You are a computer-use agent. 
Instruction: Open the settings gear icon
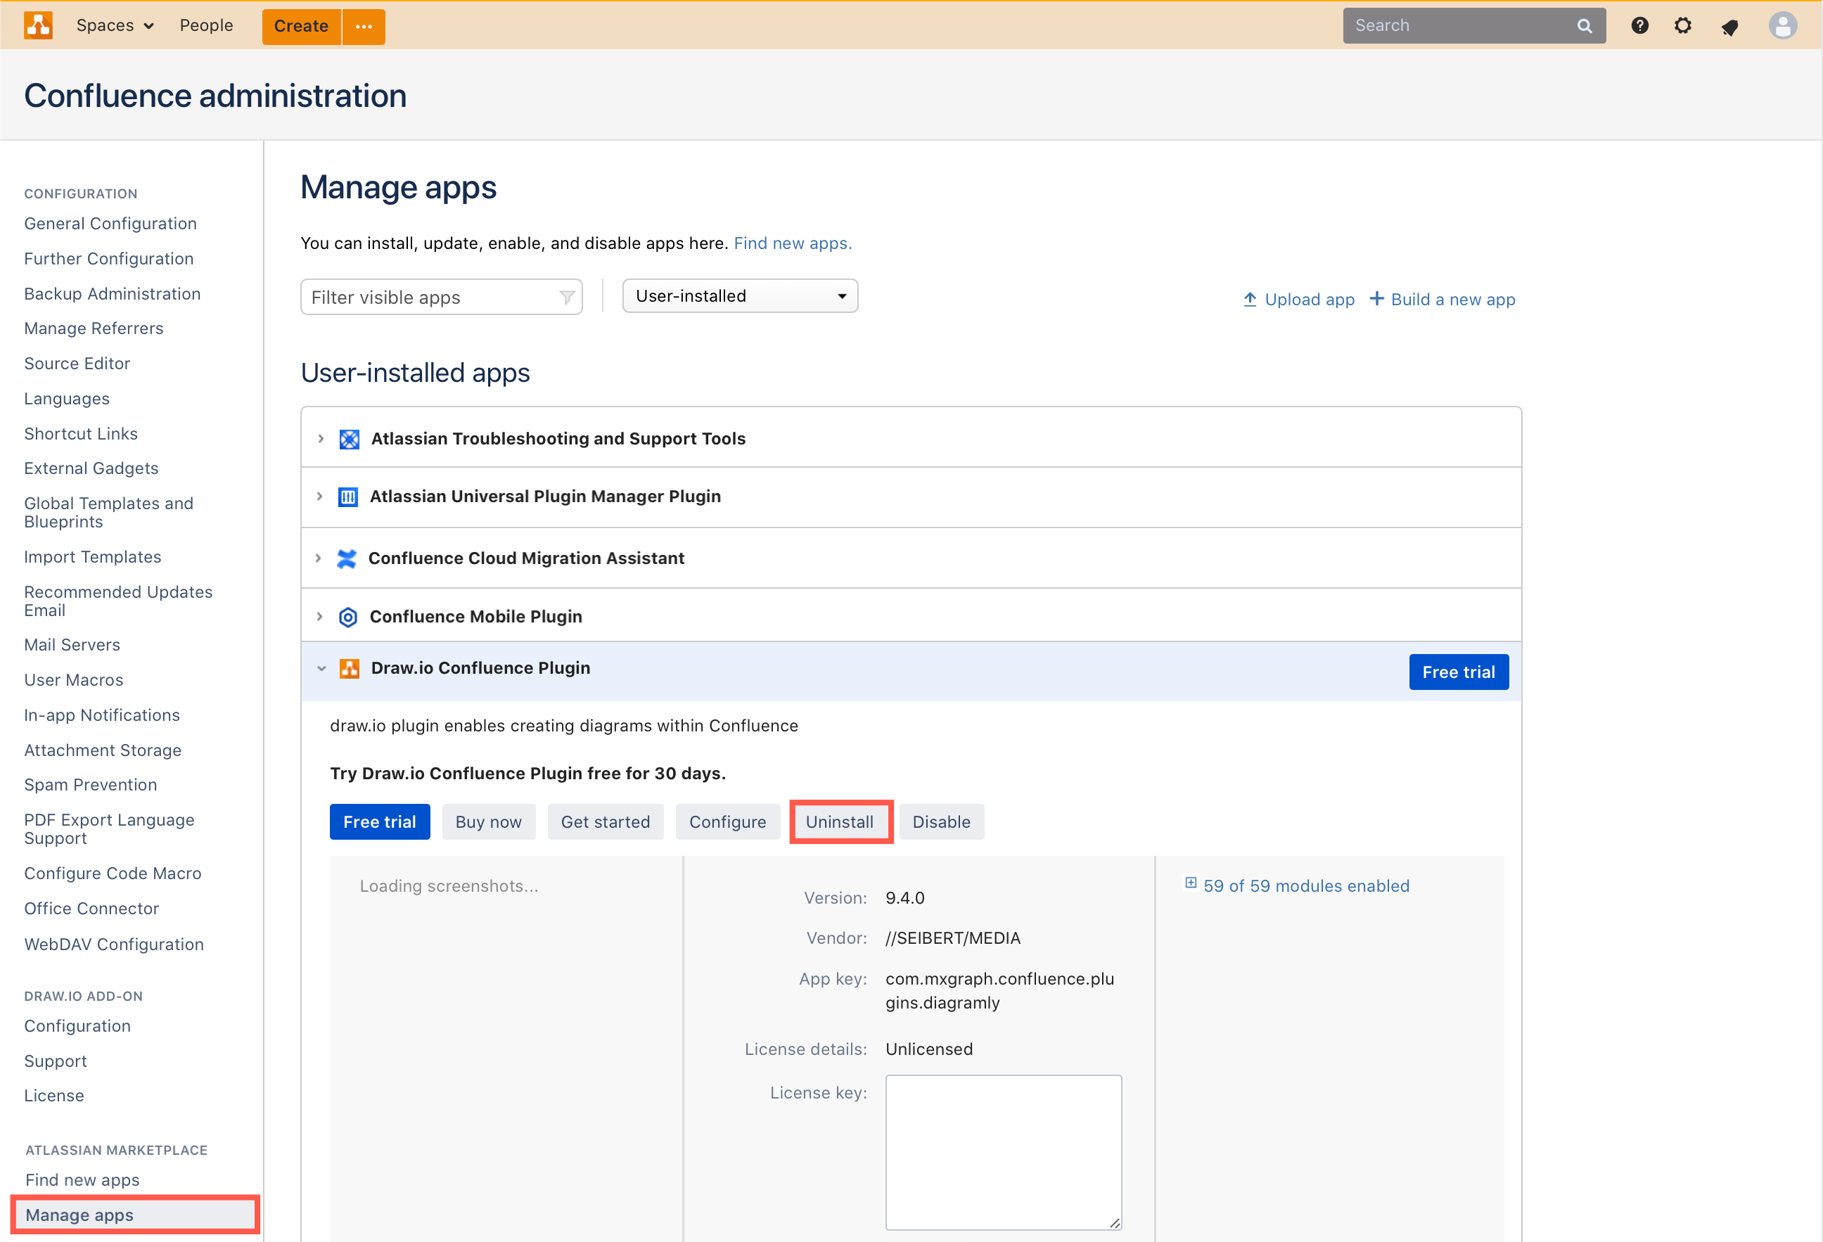click(x=1682, y=26)
